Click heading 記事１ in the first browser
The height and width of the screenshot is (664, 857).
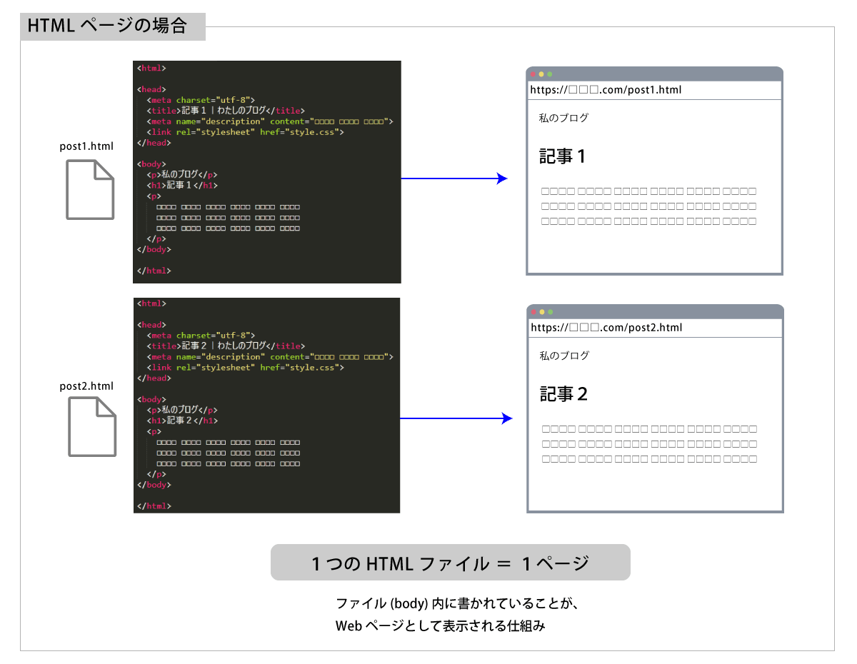click(x=563, y=156)
